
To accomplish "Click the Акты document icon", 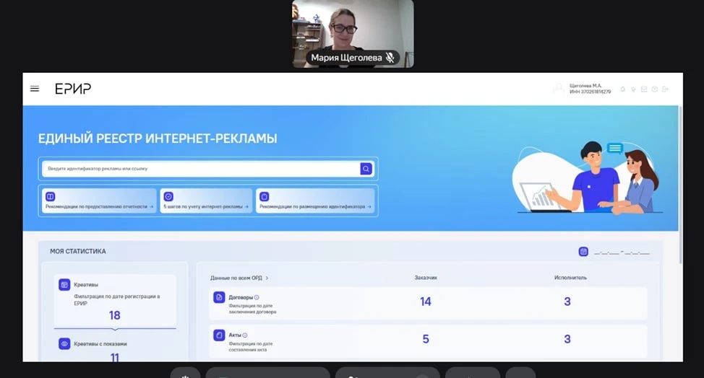I will [219, 335].
